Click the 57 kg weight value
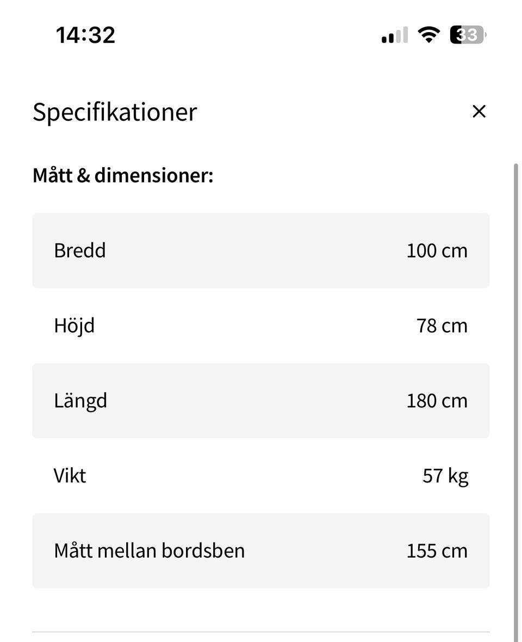The image size is (522, 642). coord(445,476)
